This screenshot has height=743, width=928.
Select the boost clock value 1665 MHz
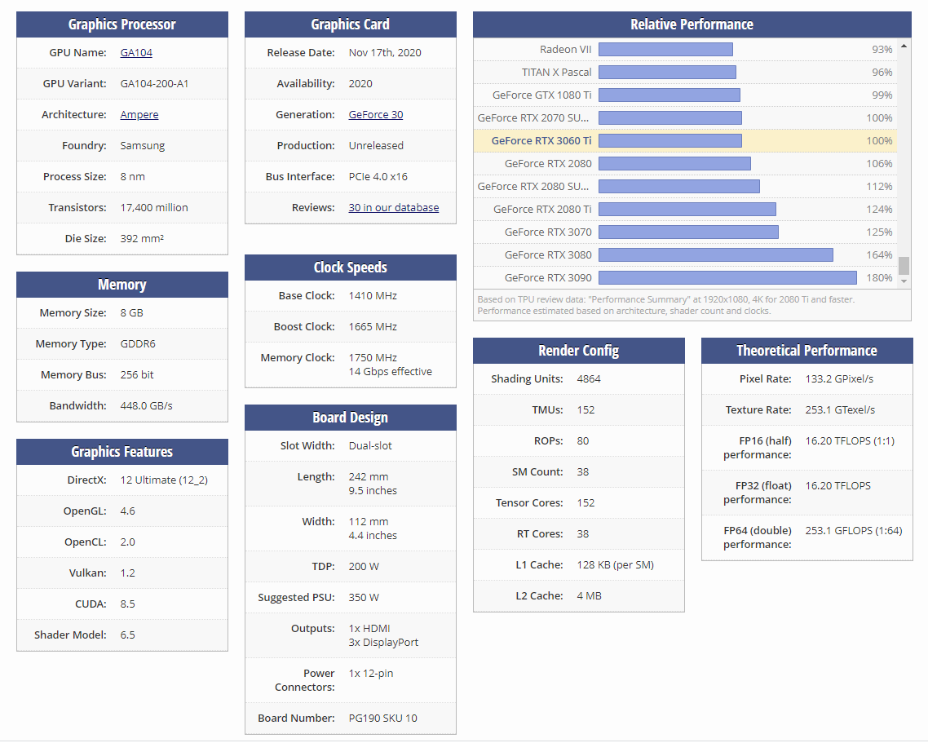tap(373, 327)
